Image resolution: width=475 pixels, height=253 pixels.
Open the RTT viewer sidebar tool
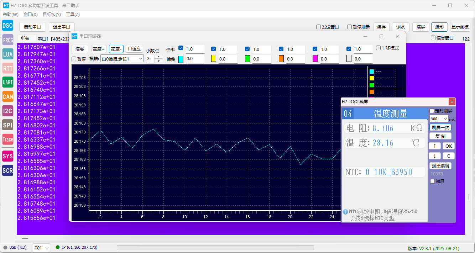click(x=8, y=68)
